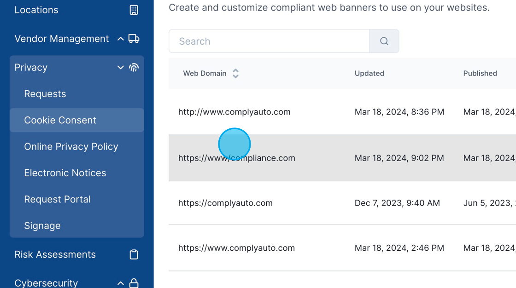Click updated time Mar 18, 2024, 2:46 PM
This screenshot has height=288, width=516.
(399, 248)
